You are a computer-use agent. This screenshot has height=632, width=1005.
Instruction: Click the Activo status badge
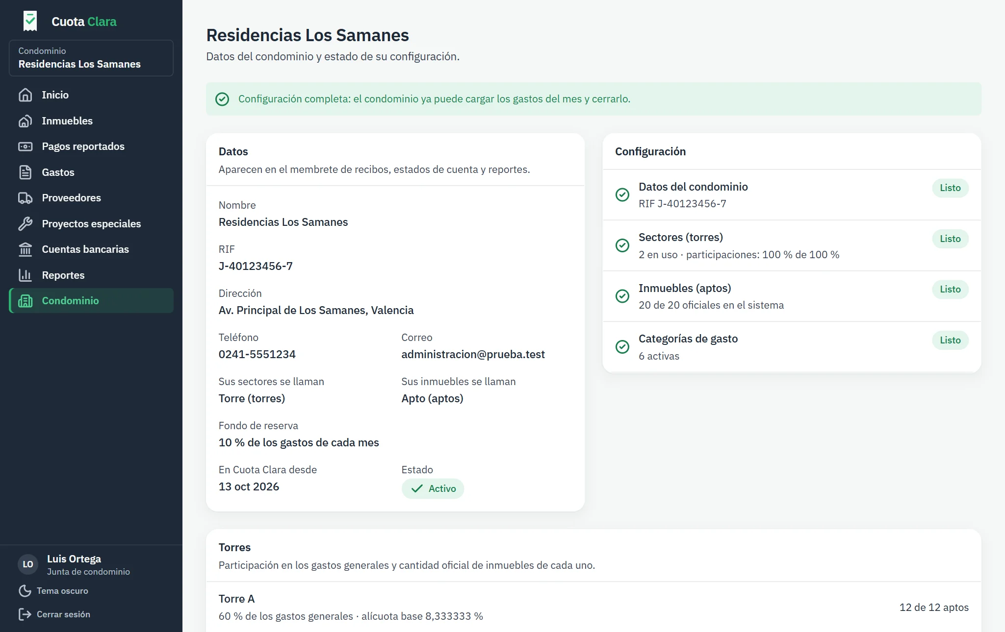click(433, 489)
